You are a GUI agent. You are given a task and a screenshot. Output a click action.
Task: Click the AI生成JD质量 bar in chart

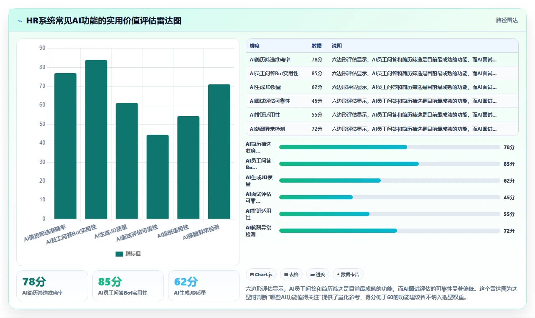(127, 161)
